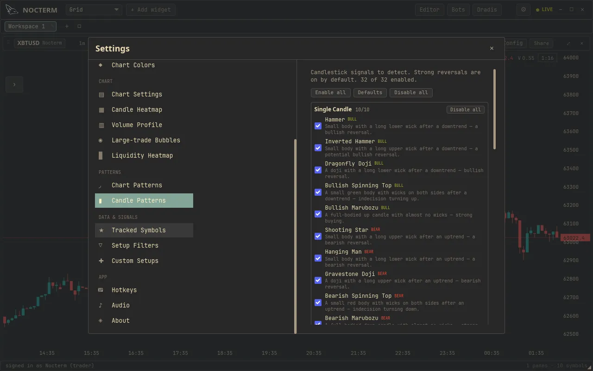This screenshot has height=371, width=593.
Task: Click the Defaults button
Action: pyautogui.click(x=370, y=93)
